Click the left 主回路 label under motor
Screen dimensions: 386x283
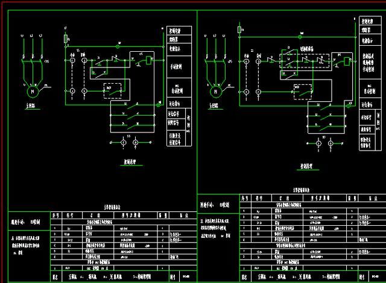[31, 106]
